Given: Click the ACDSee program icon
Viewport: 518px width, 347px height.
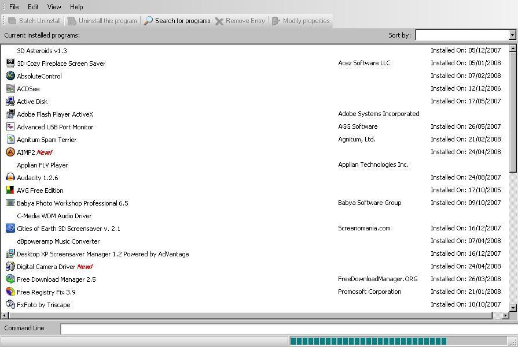Looking at the screenshot, I should pos(10,88).
